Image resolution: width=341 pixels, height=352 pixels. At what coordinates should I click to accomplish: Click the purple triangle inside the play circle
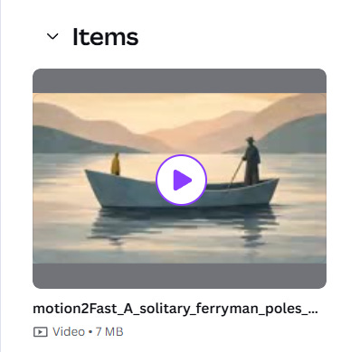tap(182, 180)
